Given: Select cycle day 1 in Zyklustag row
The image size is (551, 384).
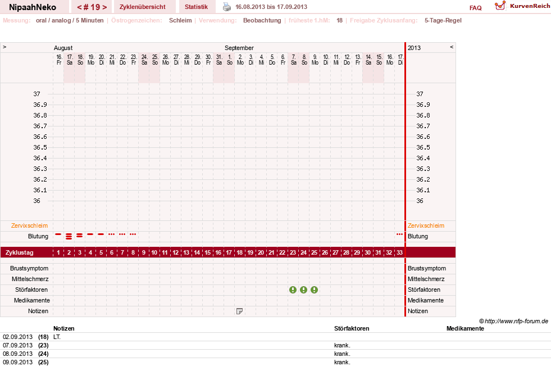Looking at the screenshot, I should [x=58, y=252].
